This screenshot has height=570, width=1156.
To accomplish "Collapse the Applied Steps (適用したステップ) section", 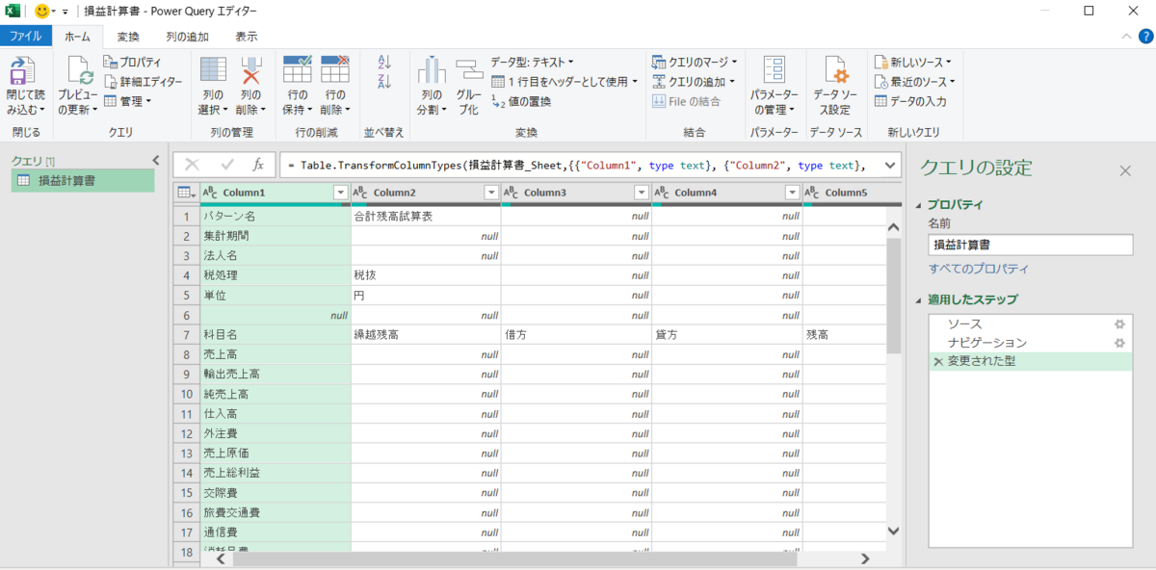I will click(x=919, y=299).
